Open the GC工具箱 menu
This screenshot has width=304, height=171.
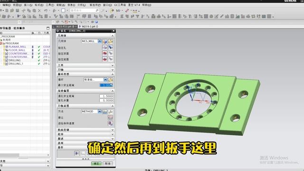tap(120, 5)
